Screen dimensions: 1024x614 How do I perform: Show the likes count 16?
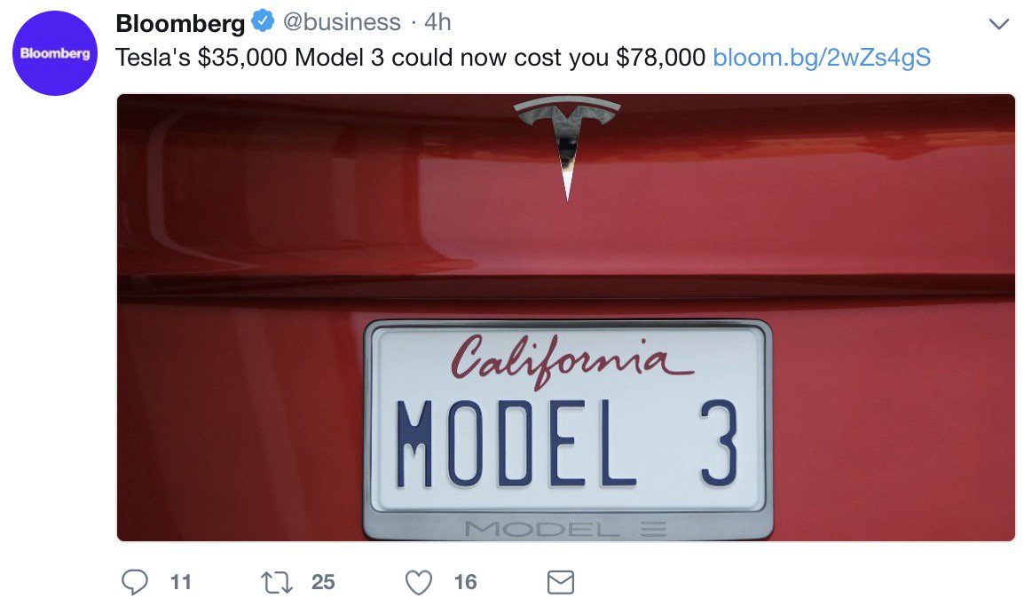[466, 582]
